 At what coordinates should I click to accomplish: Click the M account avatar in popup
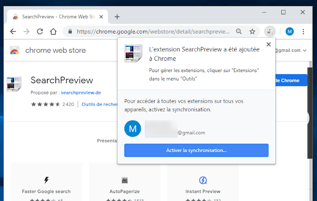[x=133, y=128]
